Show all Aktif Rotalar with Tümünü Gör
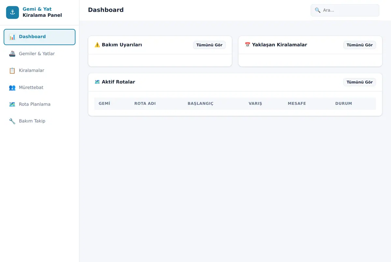This screenshot has width=391, height=262. point(359,82)
